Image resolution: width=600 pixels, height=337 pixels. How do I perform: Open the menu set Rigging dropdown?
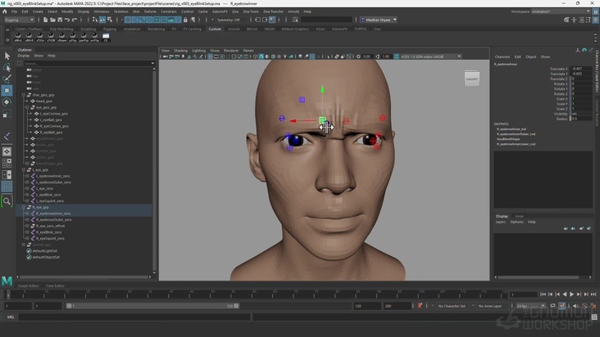(x=19, y=20)
